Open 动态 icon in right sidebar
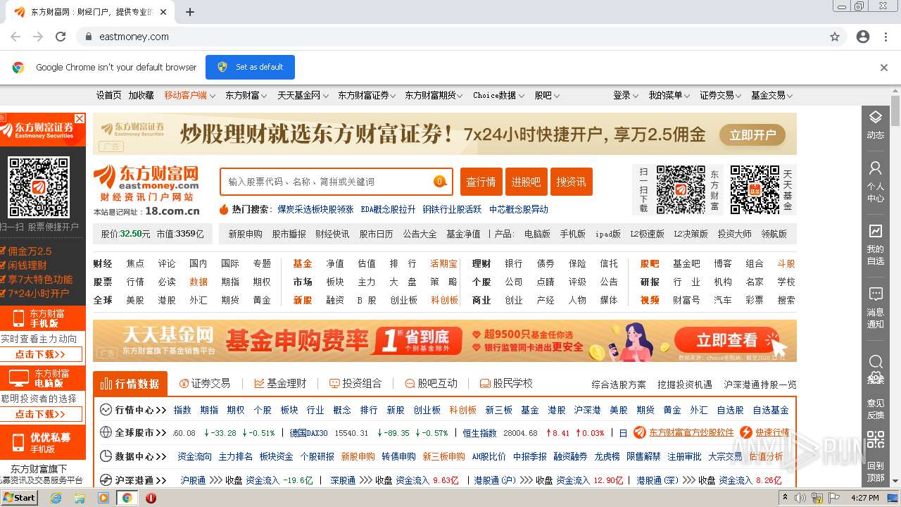The image size is (901, 507). coord(875,124)
